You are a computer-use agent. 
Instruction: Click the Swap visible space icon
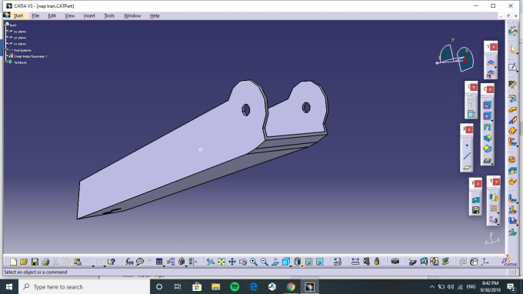(x=319, y=262)
